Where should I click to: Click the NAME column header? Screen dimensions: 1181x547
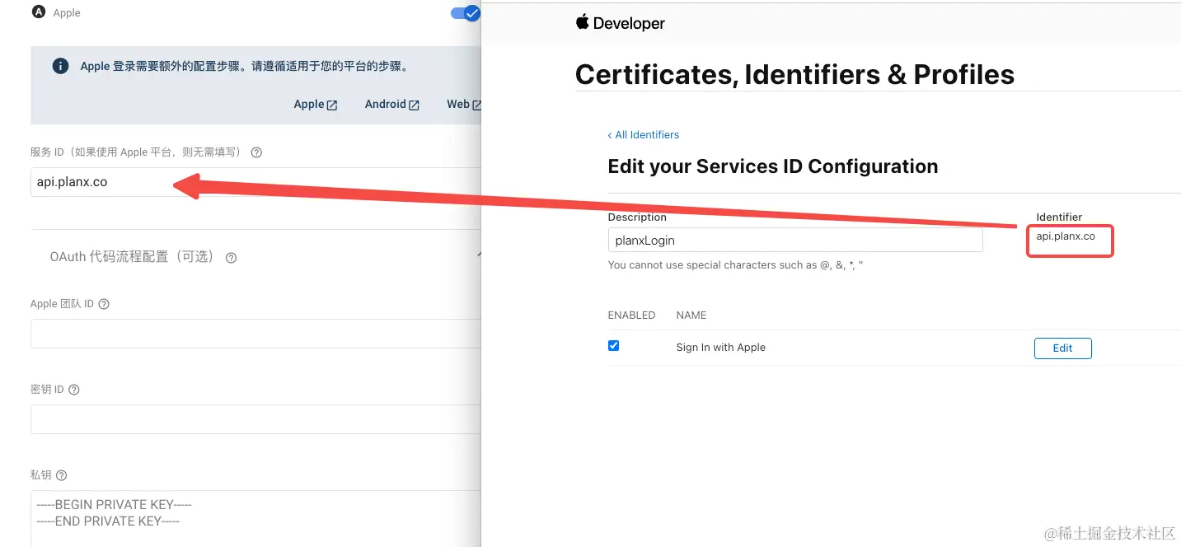[691, 316]
